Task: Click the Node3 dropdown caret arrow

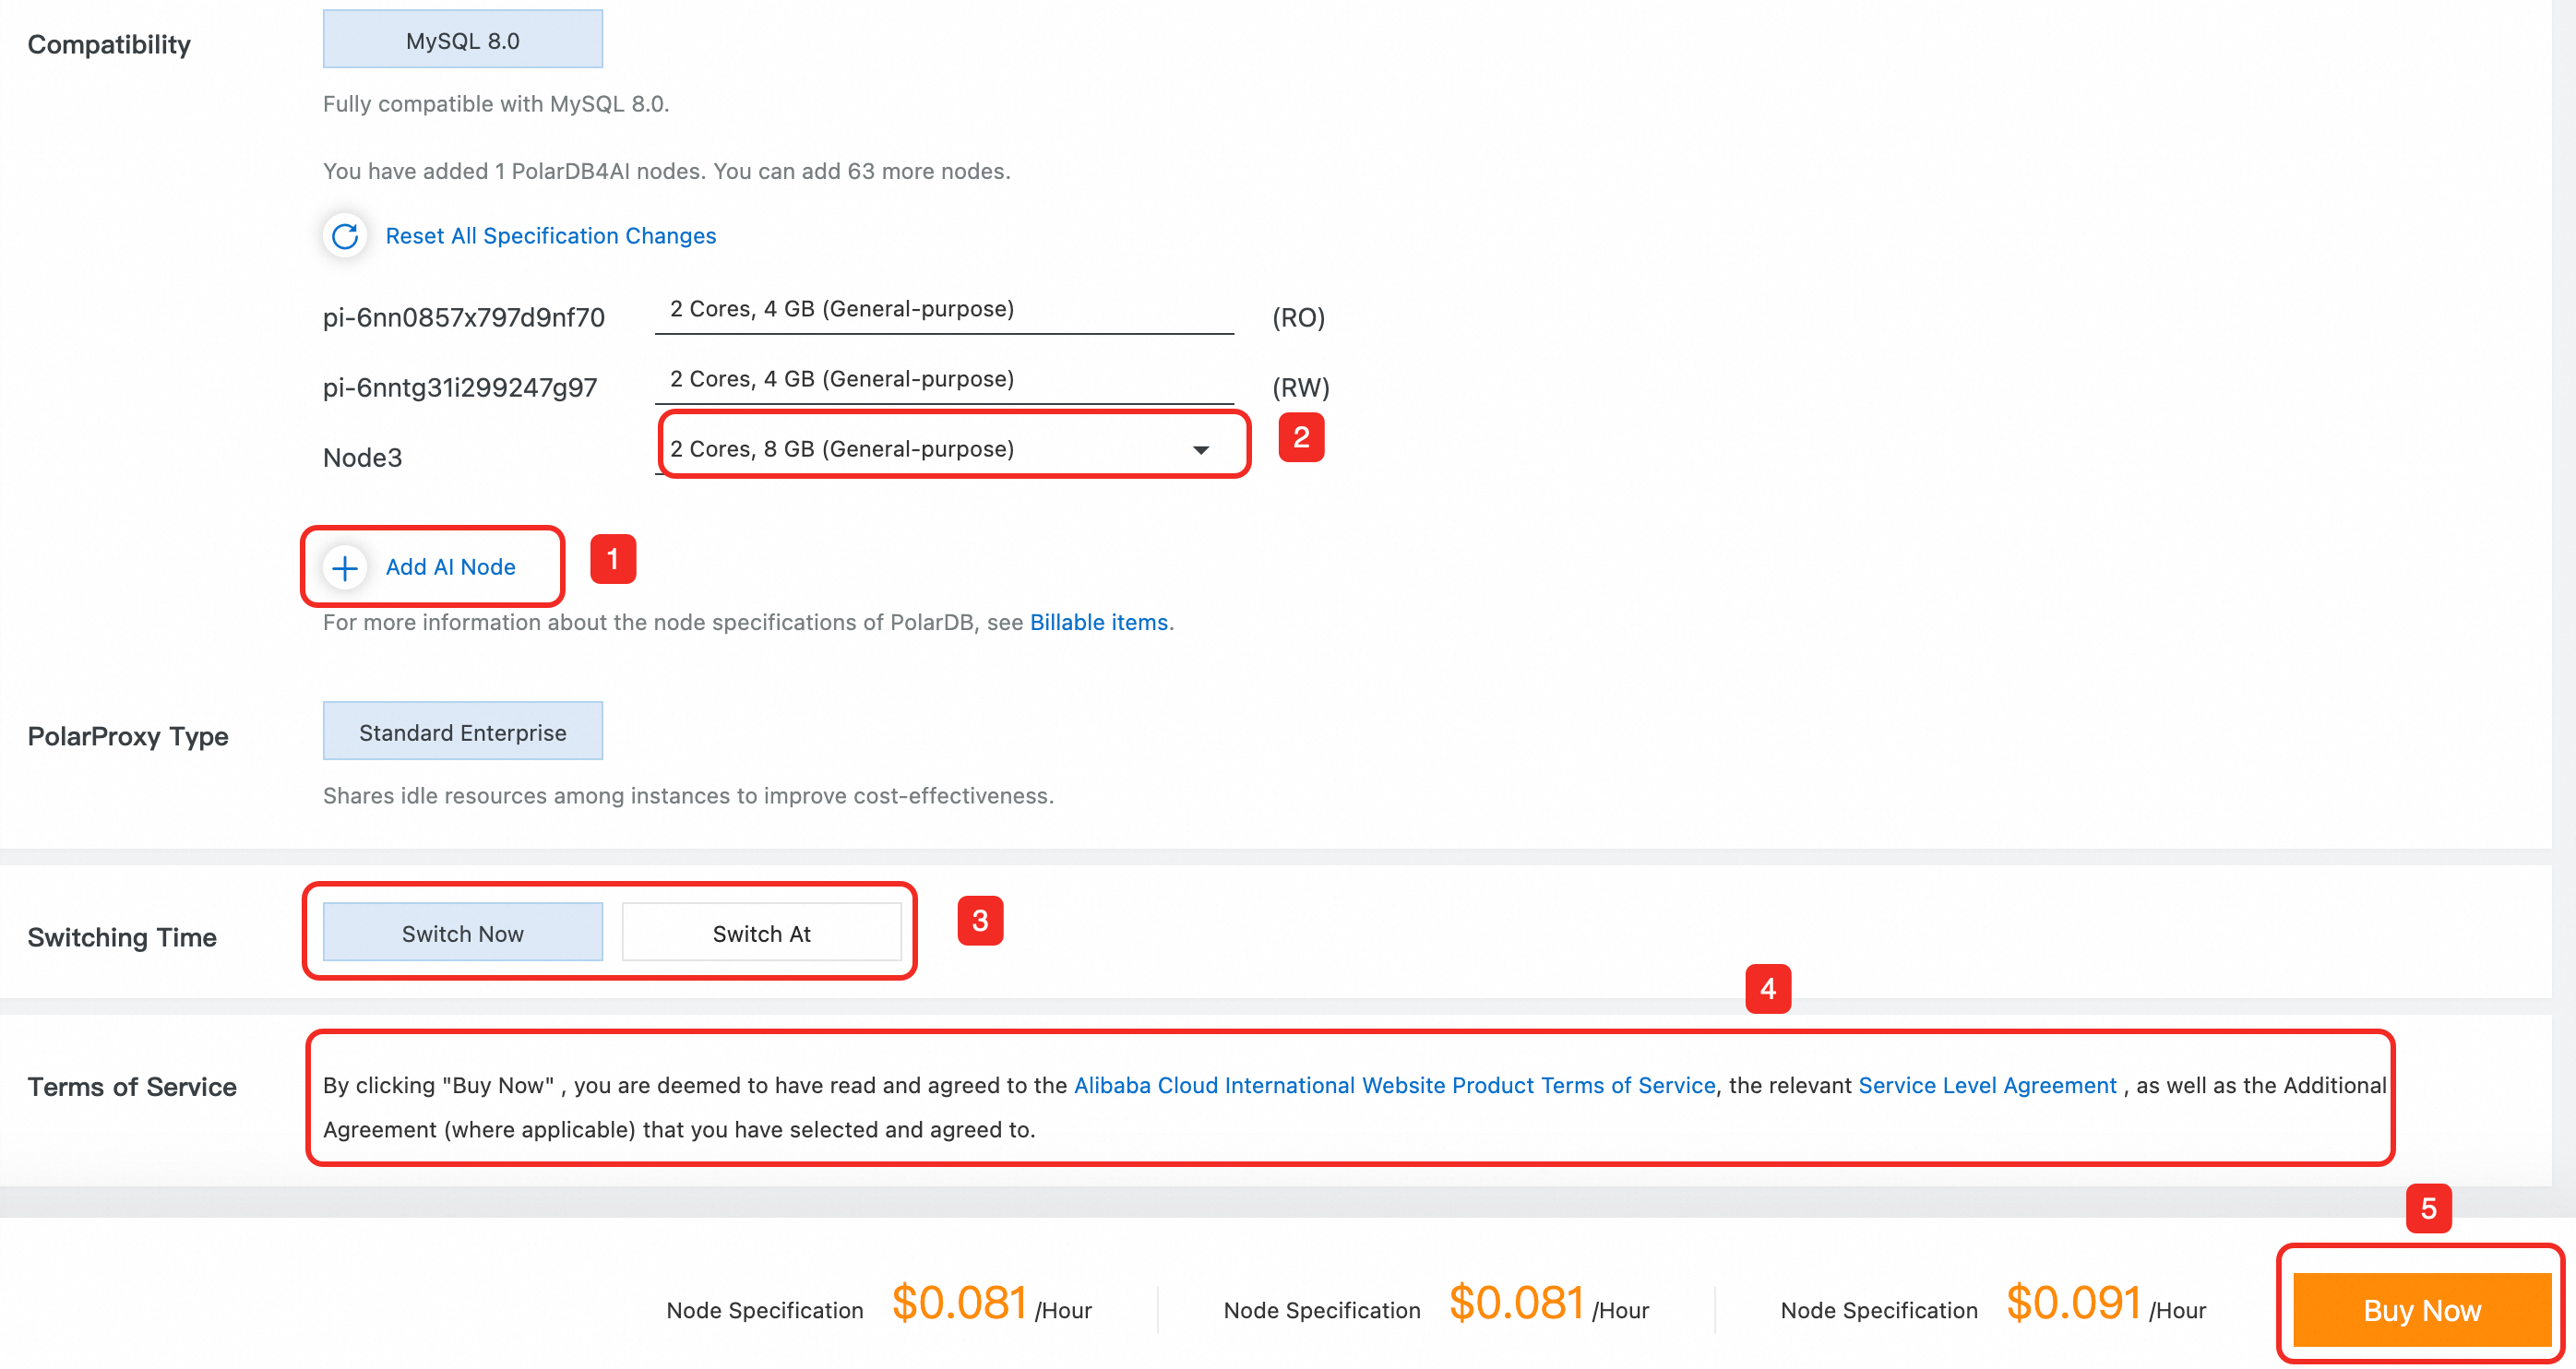Action: click(1201, 450)
